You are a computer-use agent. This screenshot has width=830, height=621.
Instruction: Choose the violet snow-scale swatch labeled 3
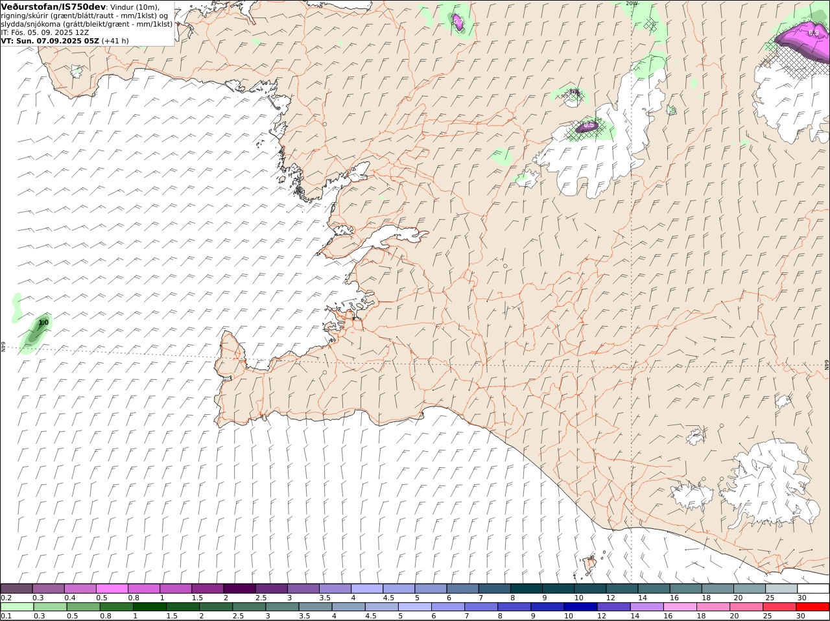coord(303,589)
